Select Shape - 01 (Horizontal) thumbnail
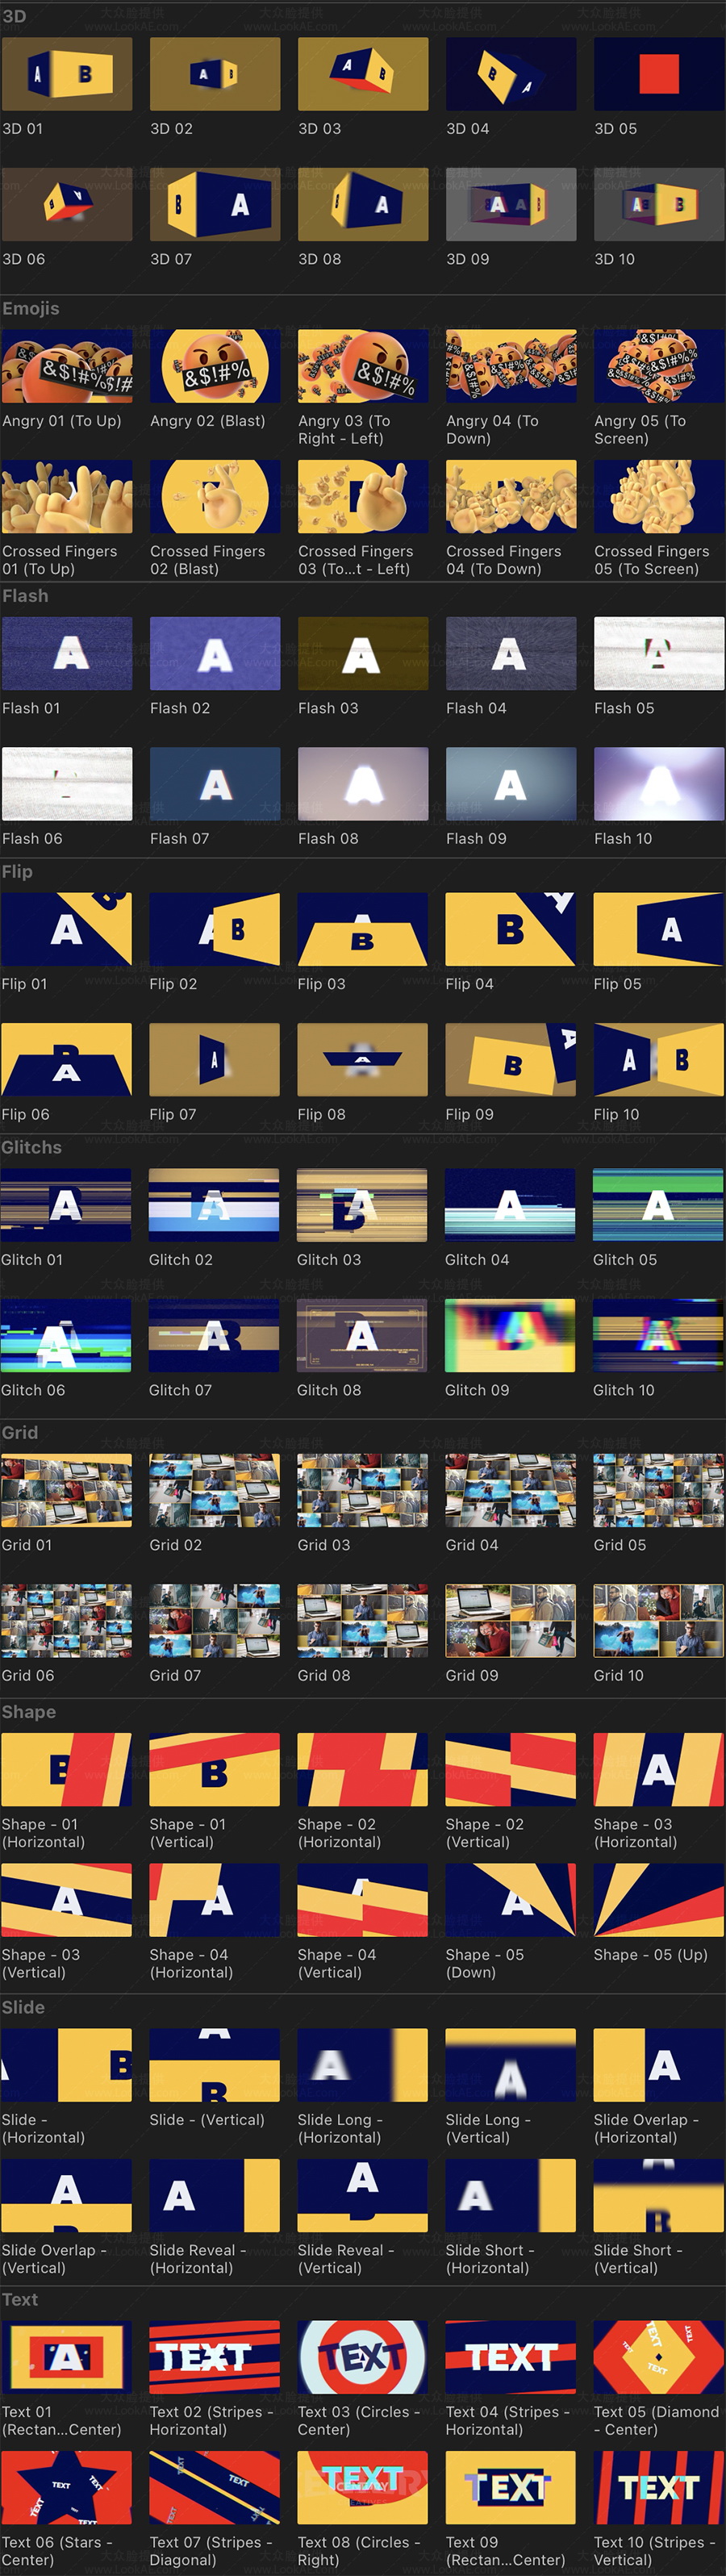 pyautogui.click(x=66, y=1769)
